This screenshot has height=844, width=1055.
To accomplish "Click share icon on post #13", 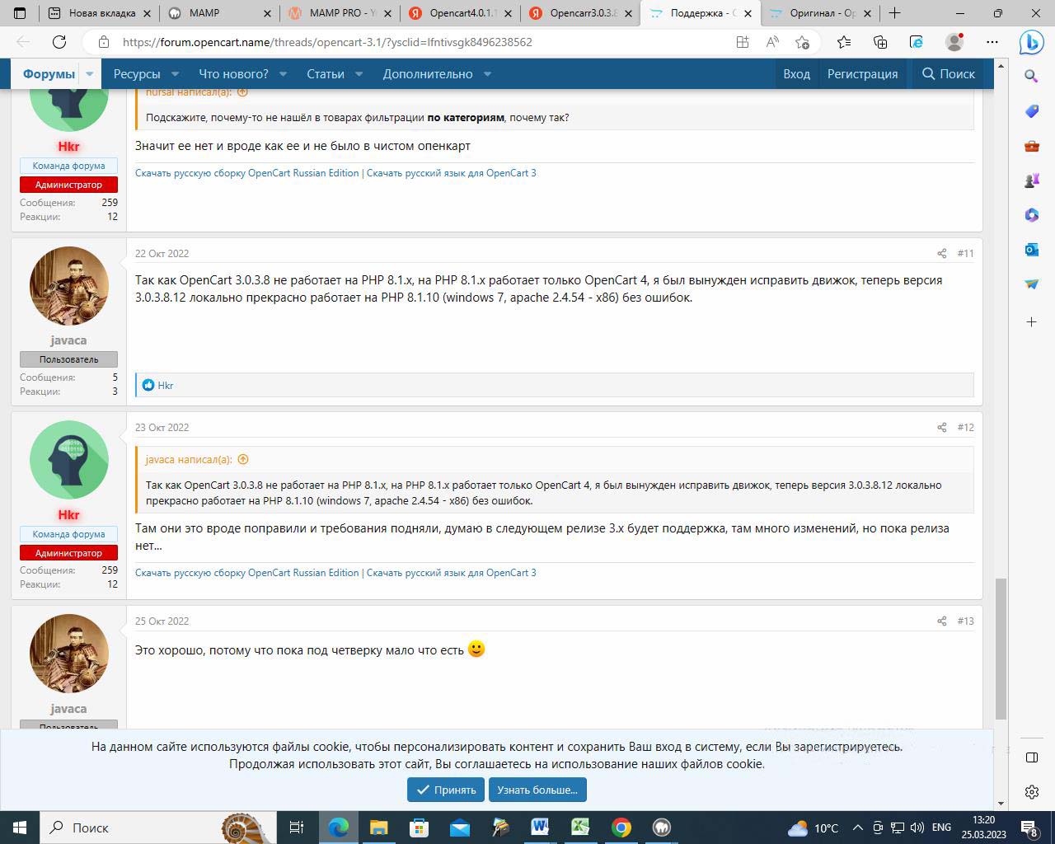I will pos(941,621).
